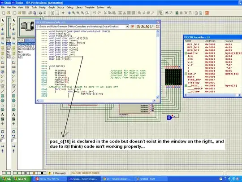242x182 pixels.
Task: Click the source window horizontal scroll right arrow
Action: point(154,101)
